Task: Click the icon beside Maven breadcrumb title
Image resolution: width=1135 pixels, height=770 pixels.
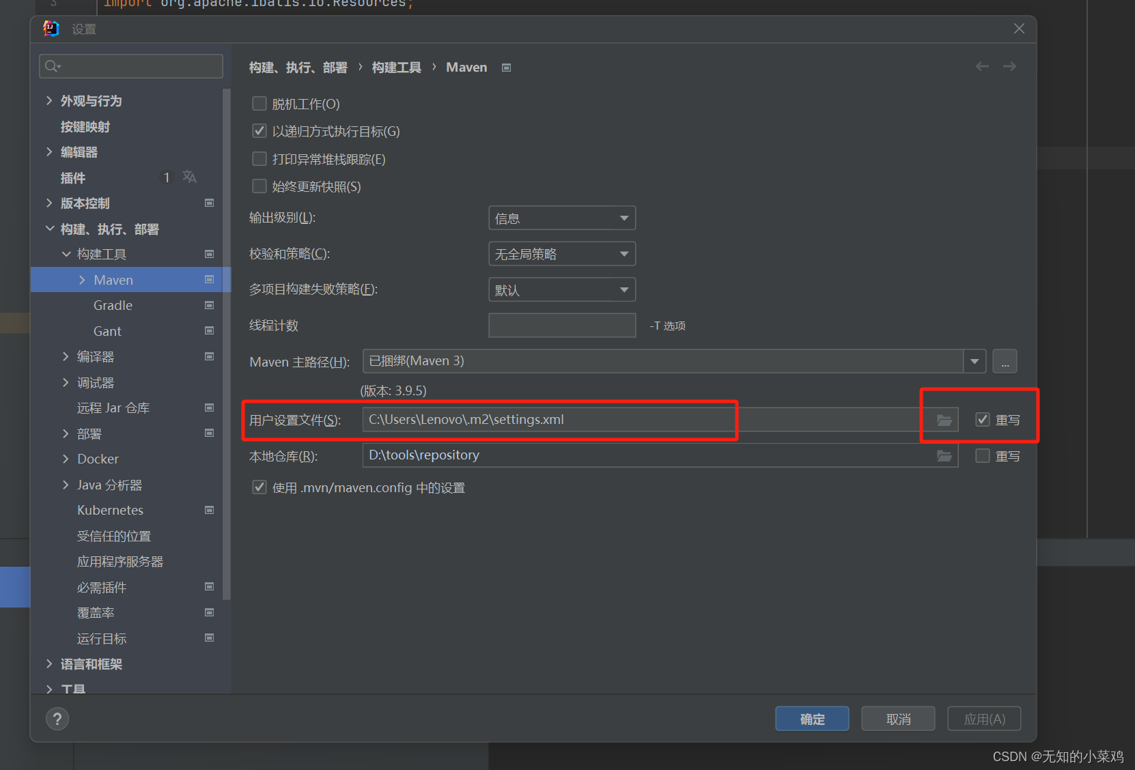Action: pos(506,68)
